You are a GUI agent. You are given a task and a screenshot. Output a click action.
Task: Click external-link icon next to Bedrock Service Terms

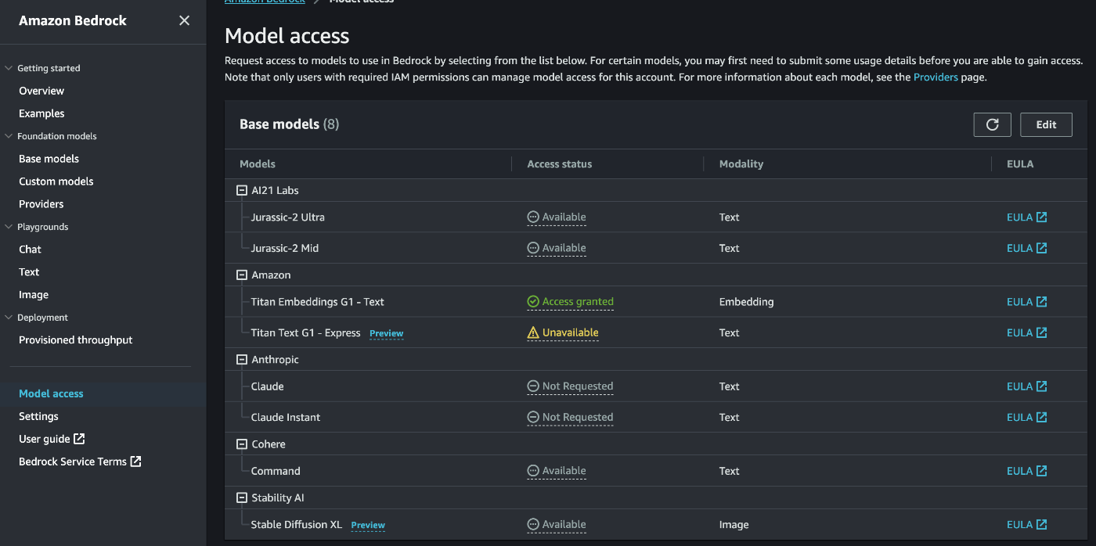[x=135, y=462]
